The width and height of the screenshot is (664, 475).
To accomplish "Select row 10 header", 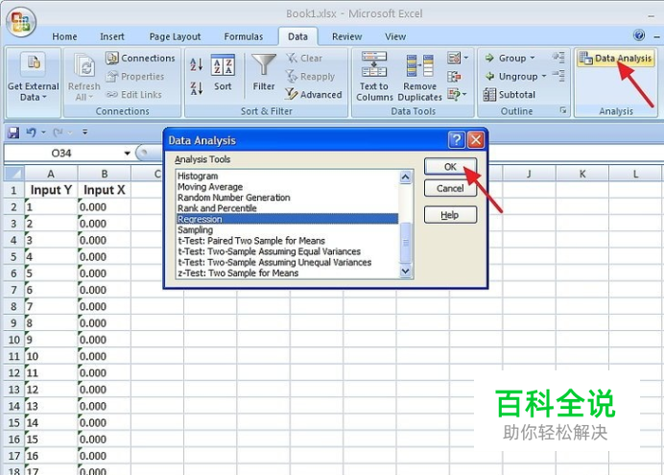I will point(14,340).
